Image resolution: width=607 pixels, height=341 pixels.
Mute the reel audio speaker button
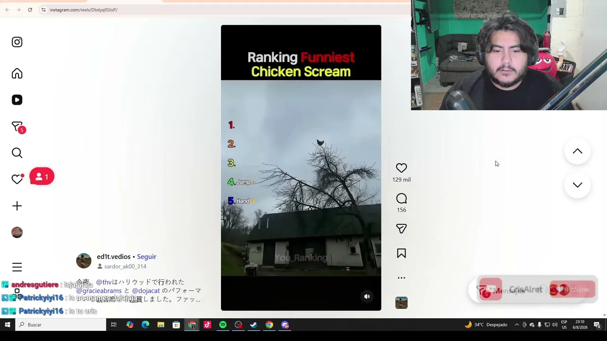(x=367, y=296)
